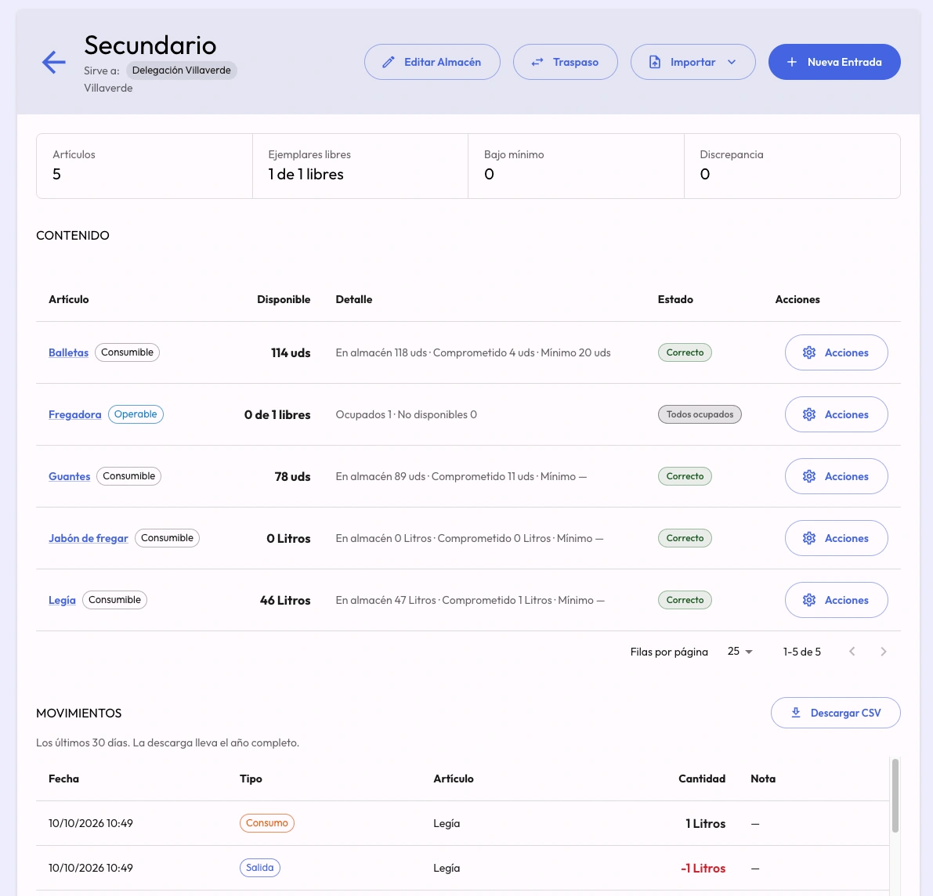Click the gear icon in Guantes row

point(809,476)
